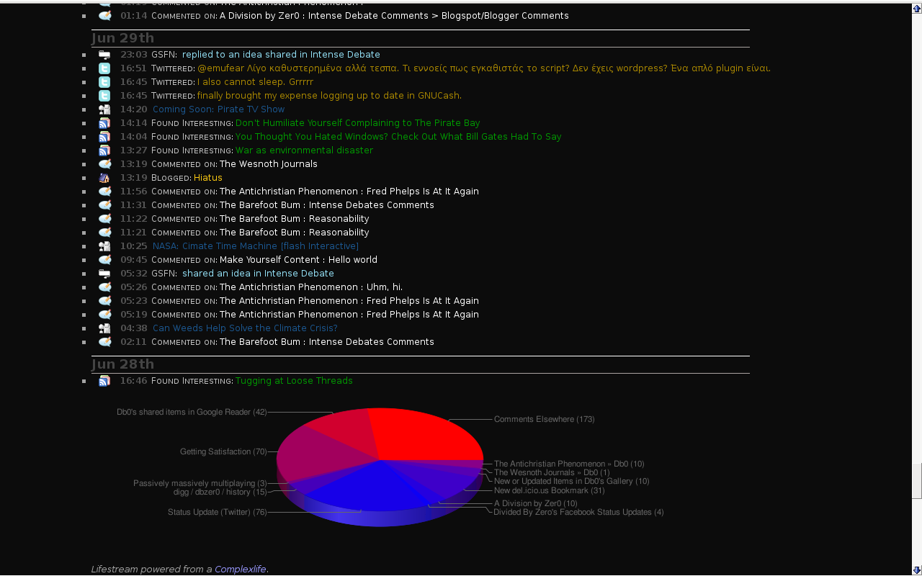
Task: Click the RSS icon beside Tugging at Loose Threads
Action: point(104,381)
